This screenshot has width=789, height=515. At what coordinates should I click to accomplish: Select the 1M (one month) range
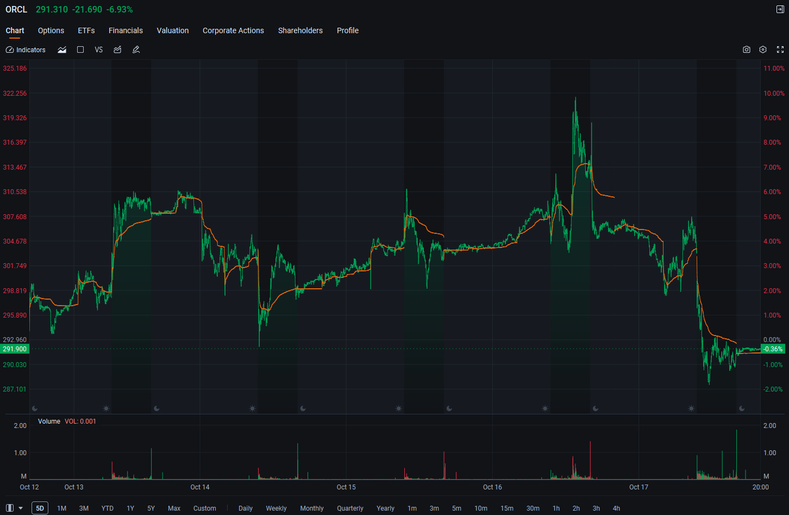[62, 508]
